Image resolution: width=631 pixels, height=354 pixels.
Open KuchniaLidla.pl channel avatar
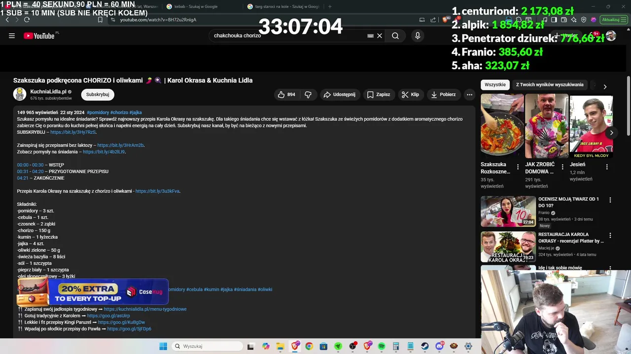click(20, 94)
